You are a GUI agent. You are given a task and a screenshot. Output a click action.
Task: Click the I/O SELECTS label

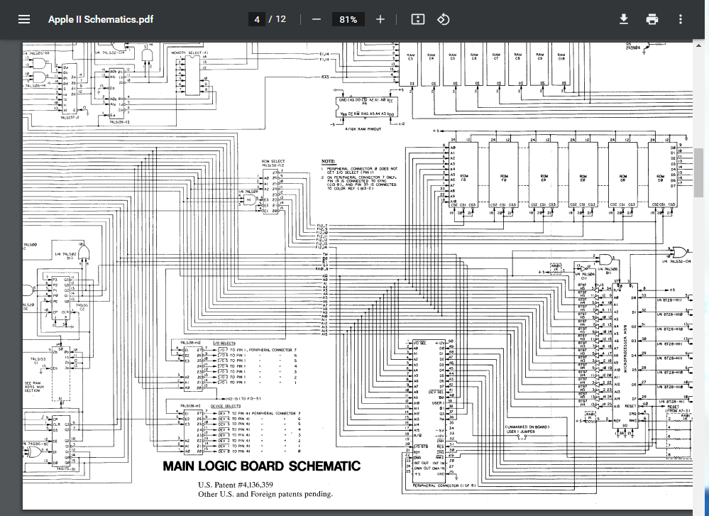[224, 344]
